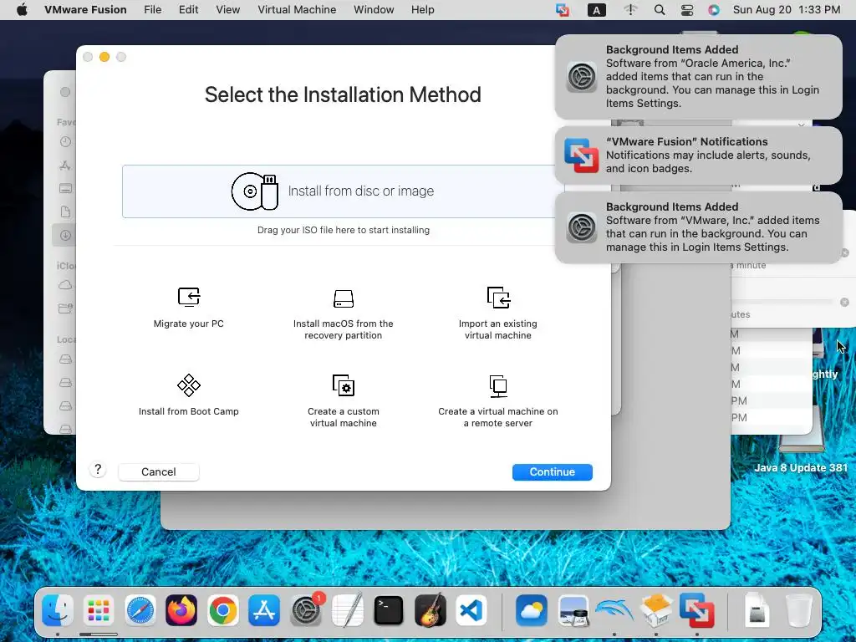Open the Apple menu

[22, 10]
